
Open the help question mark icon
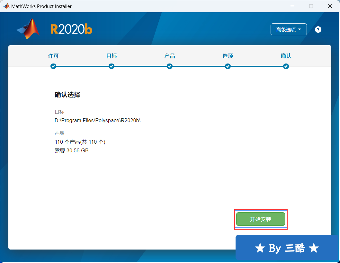[x=318, y=30]
